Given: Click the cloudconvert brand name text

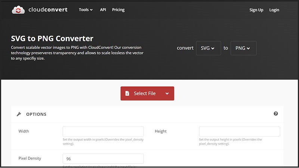Looking at the screenshot, I should pyautogui.click(x=48, y=10).
